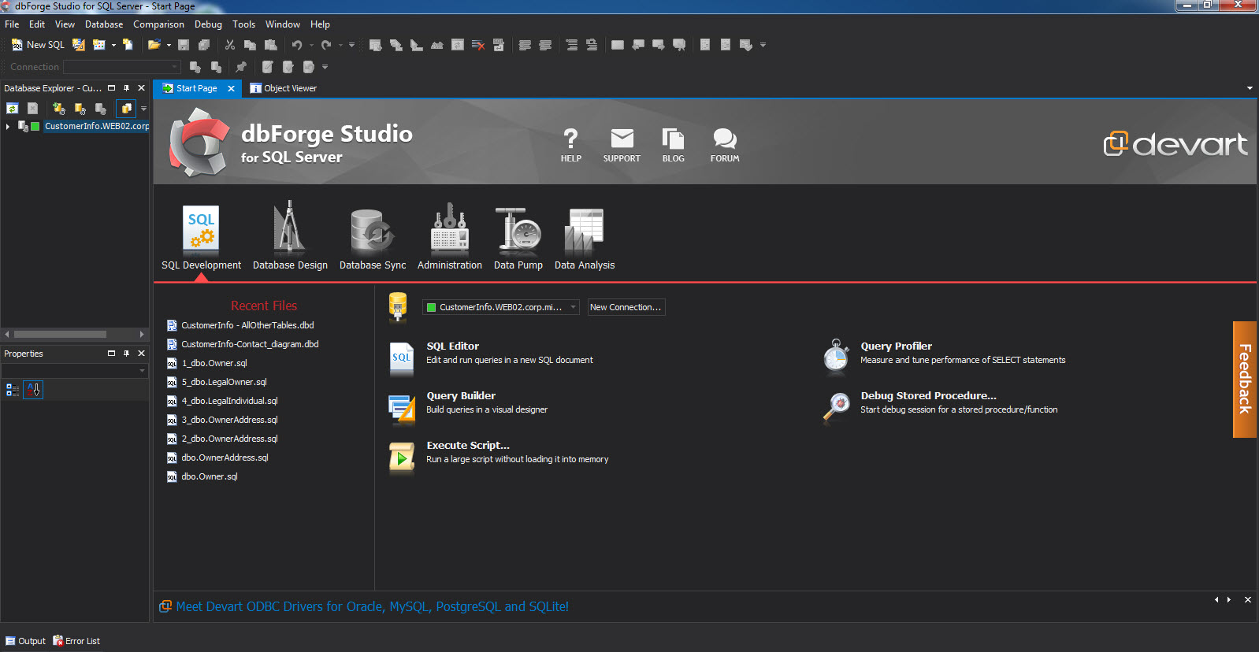Viewport: 1259px width, 652px height.
Task: Switch Properties to alphabetical sort
Action: [33, 389]
